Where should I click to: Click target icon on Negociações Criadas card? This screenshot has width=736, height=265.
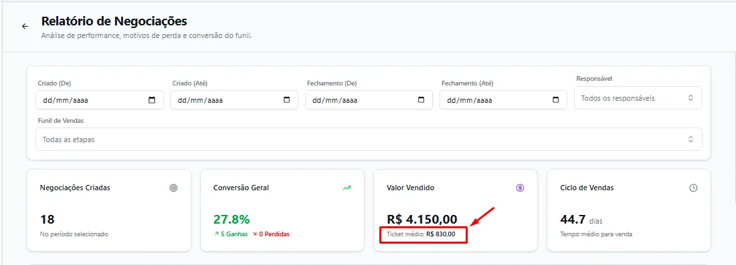pos(174,188)
